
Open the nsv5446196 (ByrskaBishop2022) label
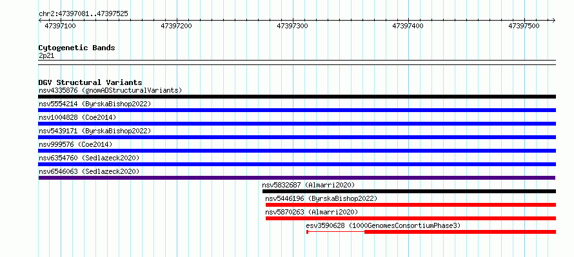321,198
